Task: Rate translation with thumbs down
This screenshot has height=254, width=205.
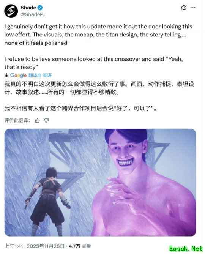Action: [x=46, y=120]
